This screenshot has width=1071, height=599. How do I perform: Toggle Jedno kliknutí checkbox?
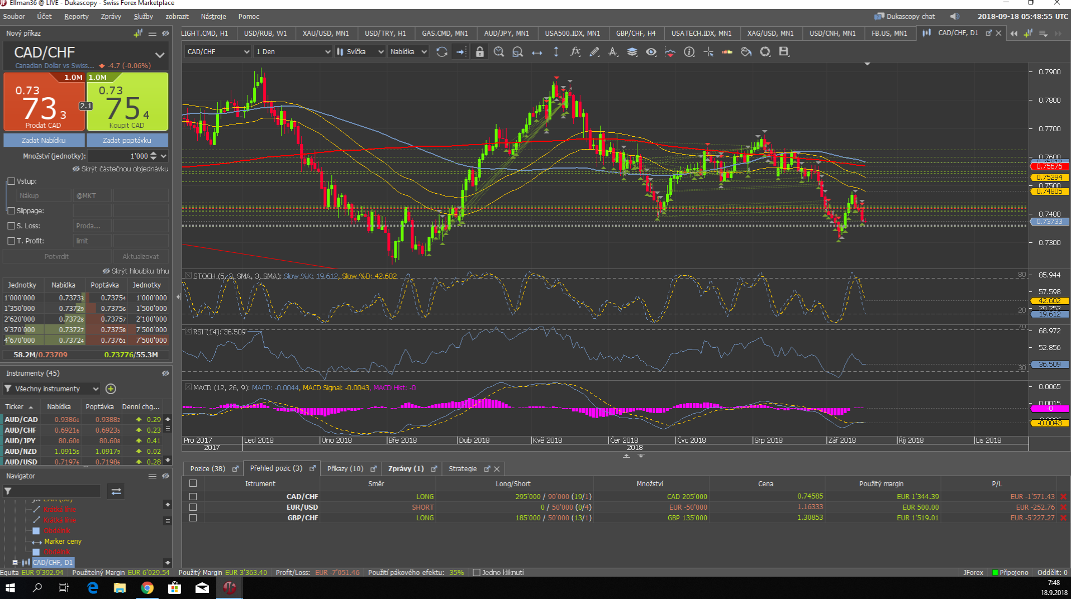click(x=477, y=572)
